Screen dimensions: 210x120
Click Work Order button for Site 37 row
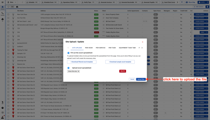click(x=200, y=109)
